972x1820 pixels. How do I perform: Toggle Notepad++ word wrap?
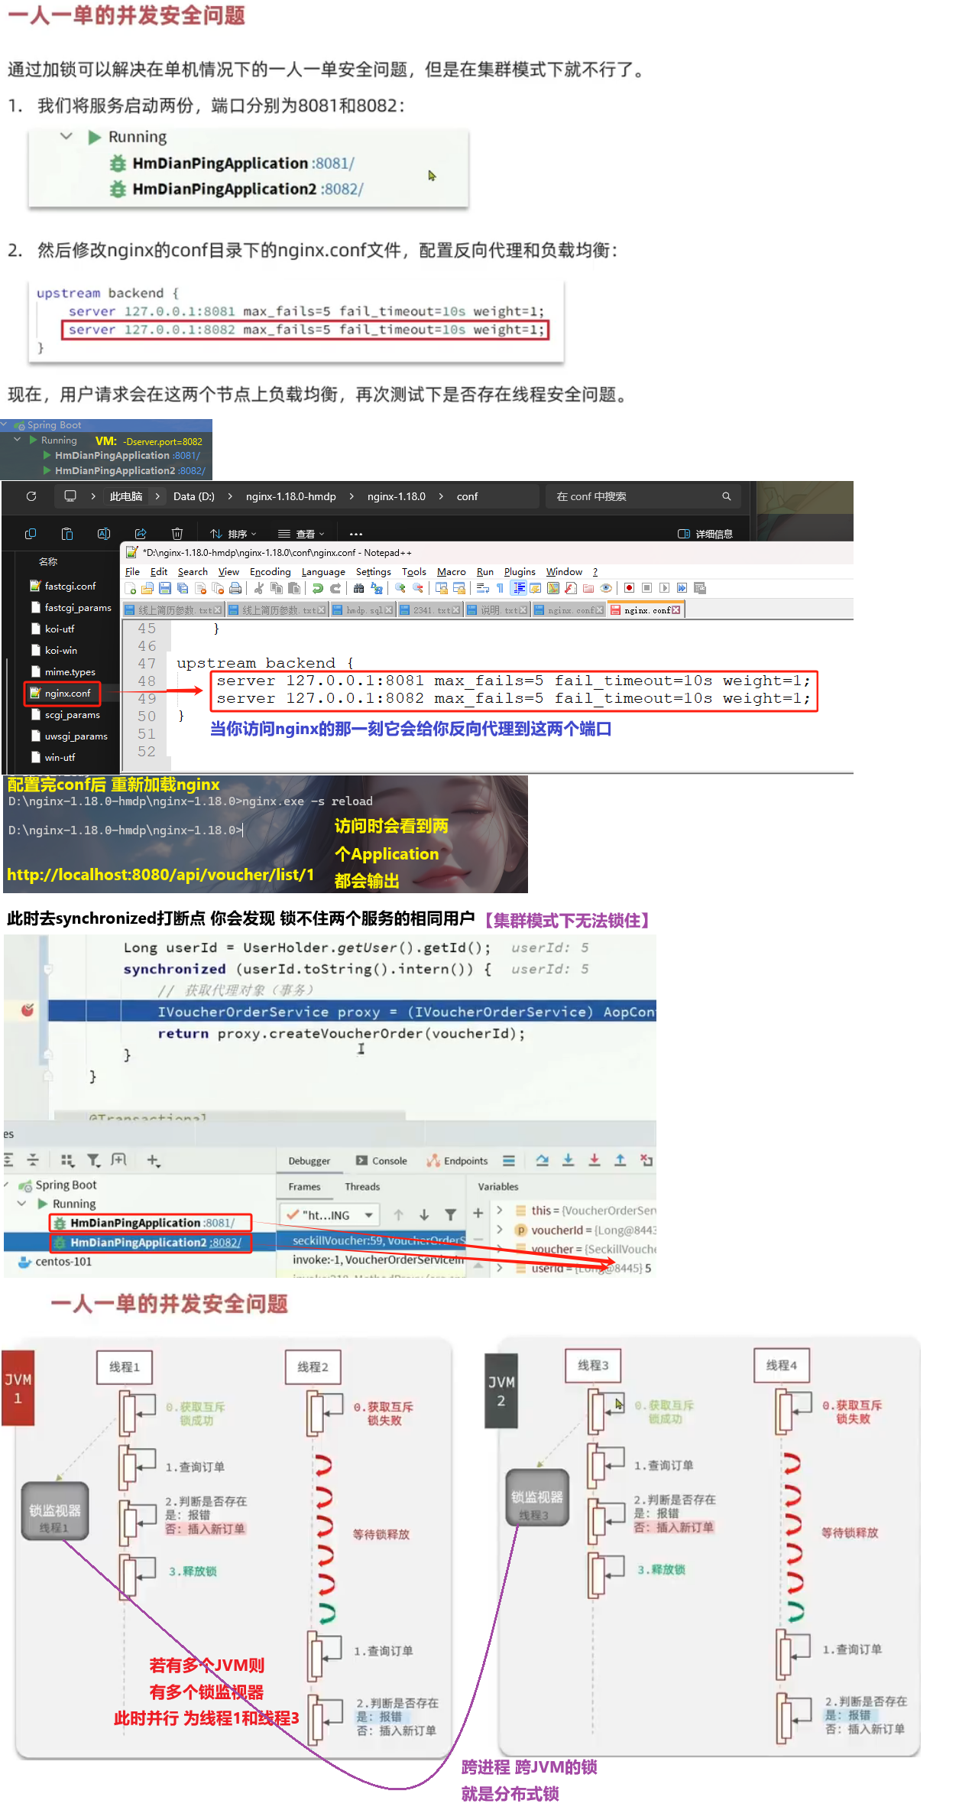click(x=483, y=588)
